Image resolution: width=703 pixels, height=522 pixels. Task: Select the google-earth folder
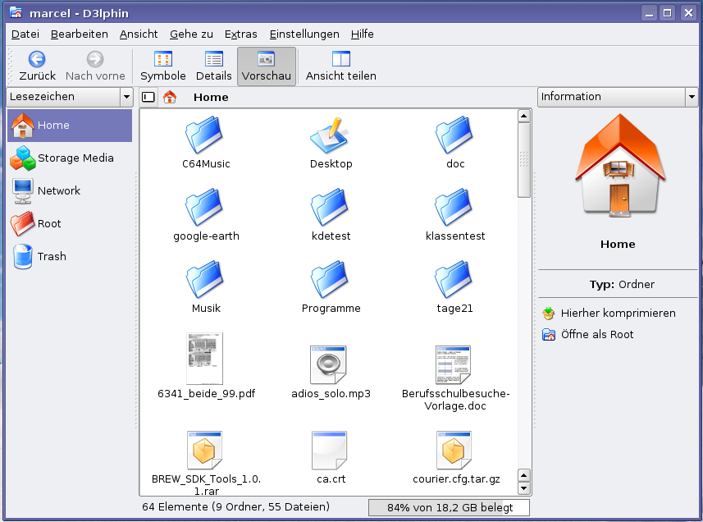click(x=206, y=209)
